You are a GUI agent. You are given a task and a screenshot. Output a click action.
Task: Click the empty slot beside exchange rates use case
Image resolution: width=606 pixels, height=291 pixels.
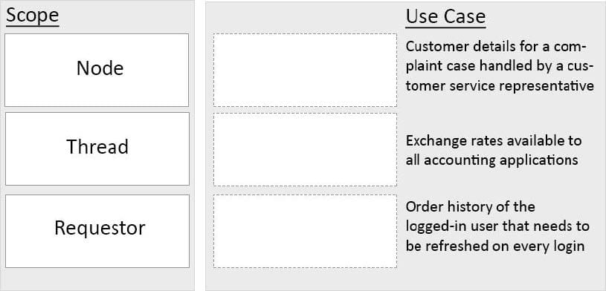click(305, 149)
